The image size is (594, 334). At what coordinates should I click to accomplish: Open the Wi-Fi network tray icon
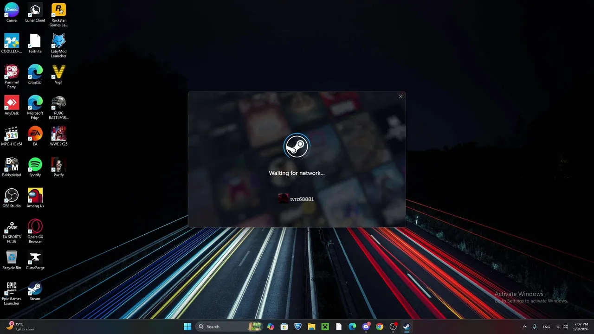point(558,327)
